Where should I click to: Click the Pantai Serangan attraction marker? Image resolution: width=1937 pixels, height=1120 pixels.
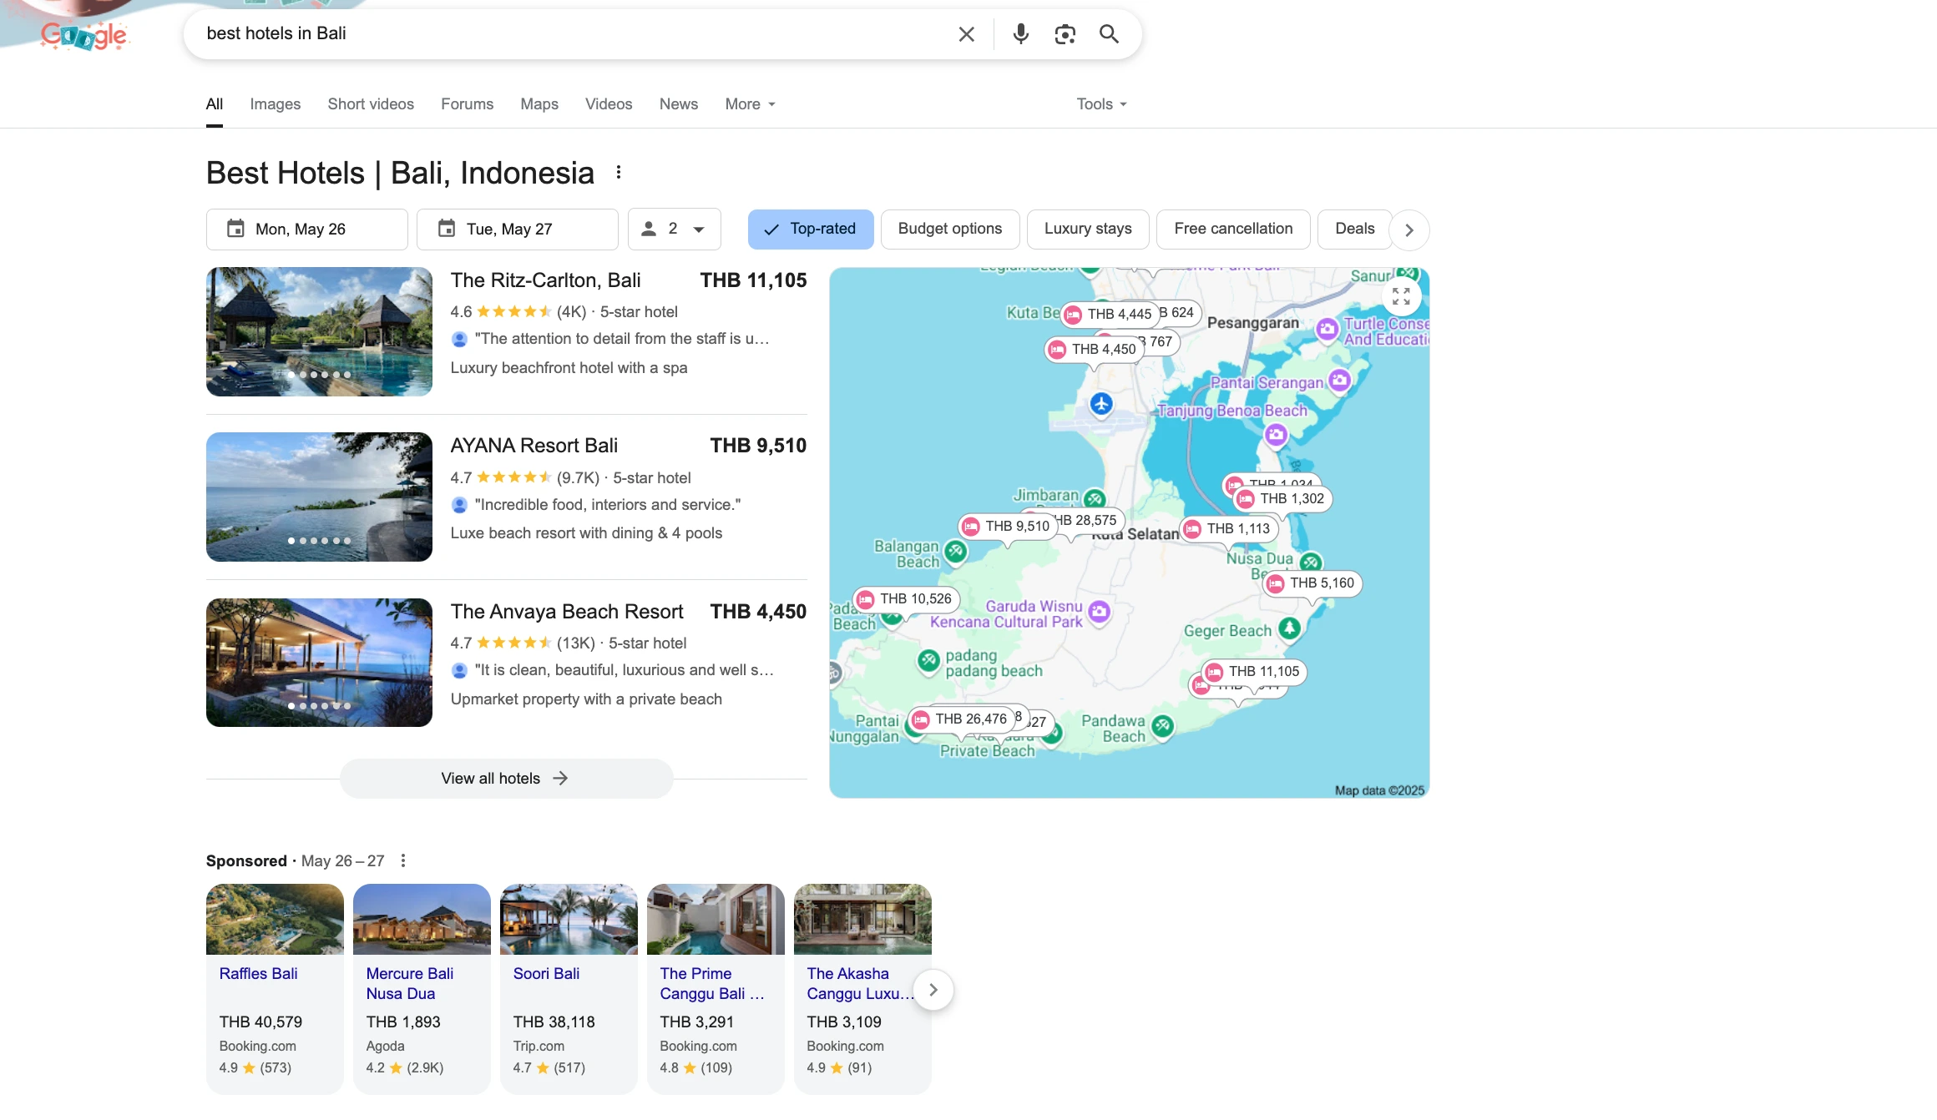pos(1339,381)
